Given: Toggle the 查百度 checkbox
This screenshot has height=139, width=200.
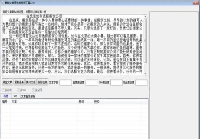Looking at the screenshot, I should 7,90.
